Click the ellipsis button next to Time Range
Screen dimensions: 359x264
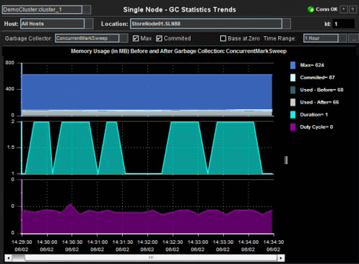tap(354, 38)
